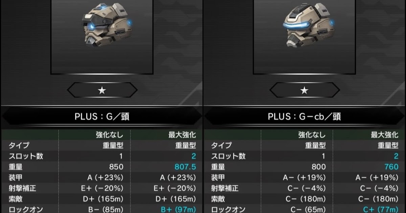
Task: Click the 760 weight value
Action: coord(392,167)
